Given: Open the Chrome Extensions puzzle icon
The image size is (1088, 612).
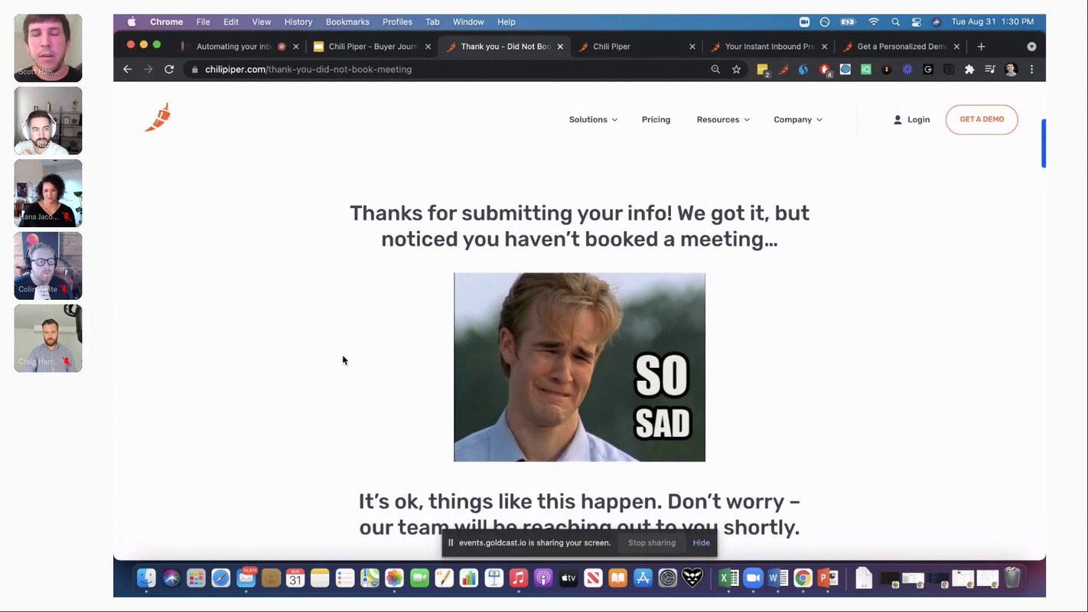Looking at the screenshot, I should (x=969, y=69).
